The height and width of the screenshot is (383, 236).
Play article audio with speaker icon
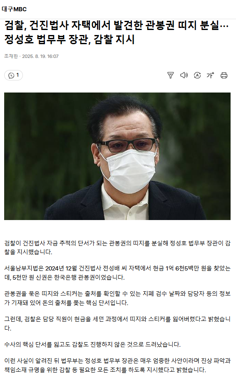click(184, 75)
